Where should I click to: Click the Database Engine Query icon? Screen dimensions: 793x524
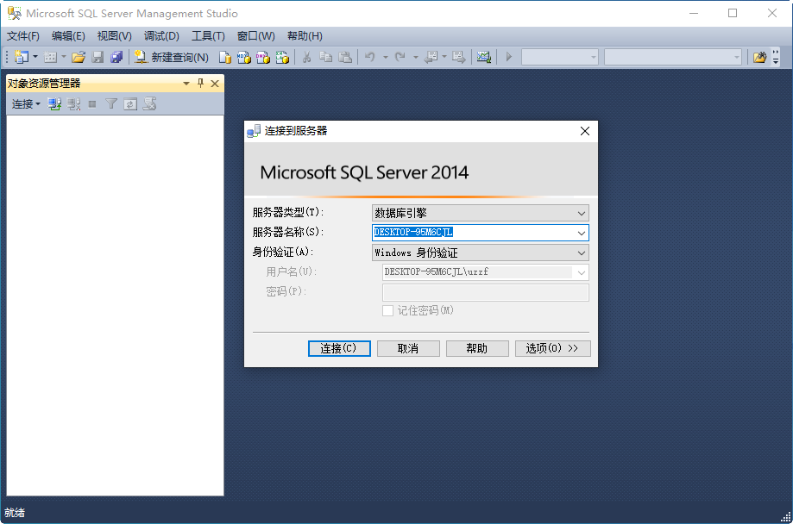(225, 57)
